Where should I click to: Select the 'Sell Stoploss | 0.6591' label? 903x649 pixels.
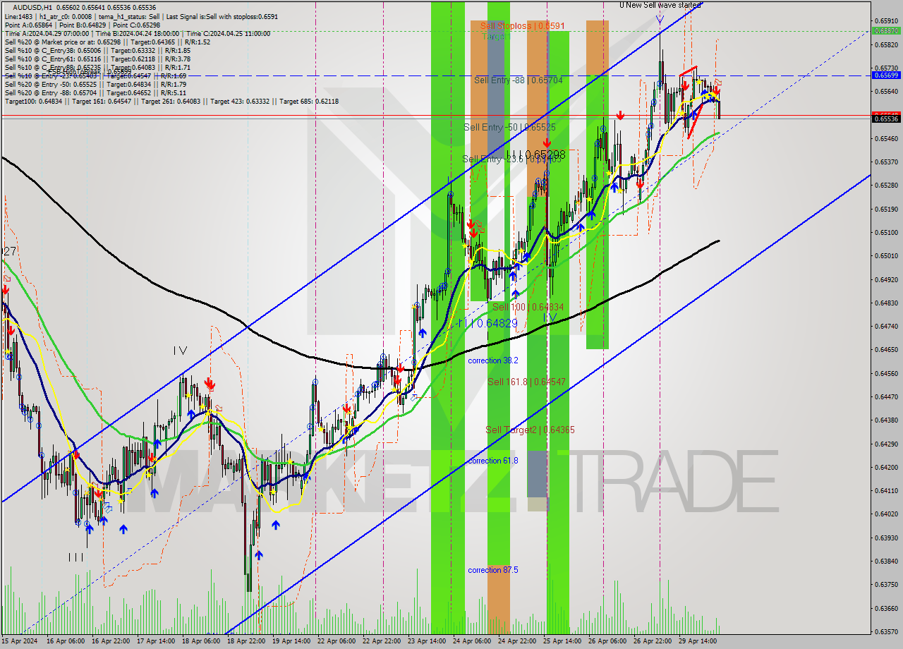click(x=523, y=26)
